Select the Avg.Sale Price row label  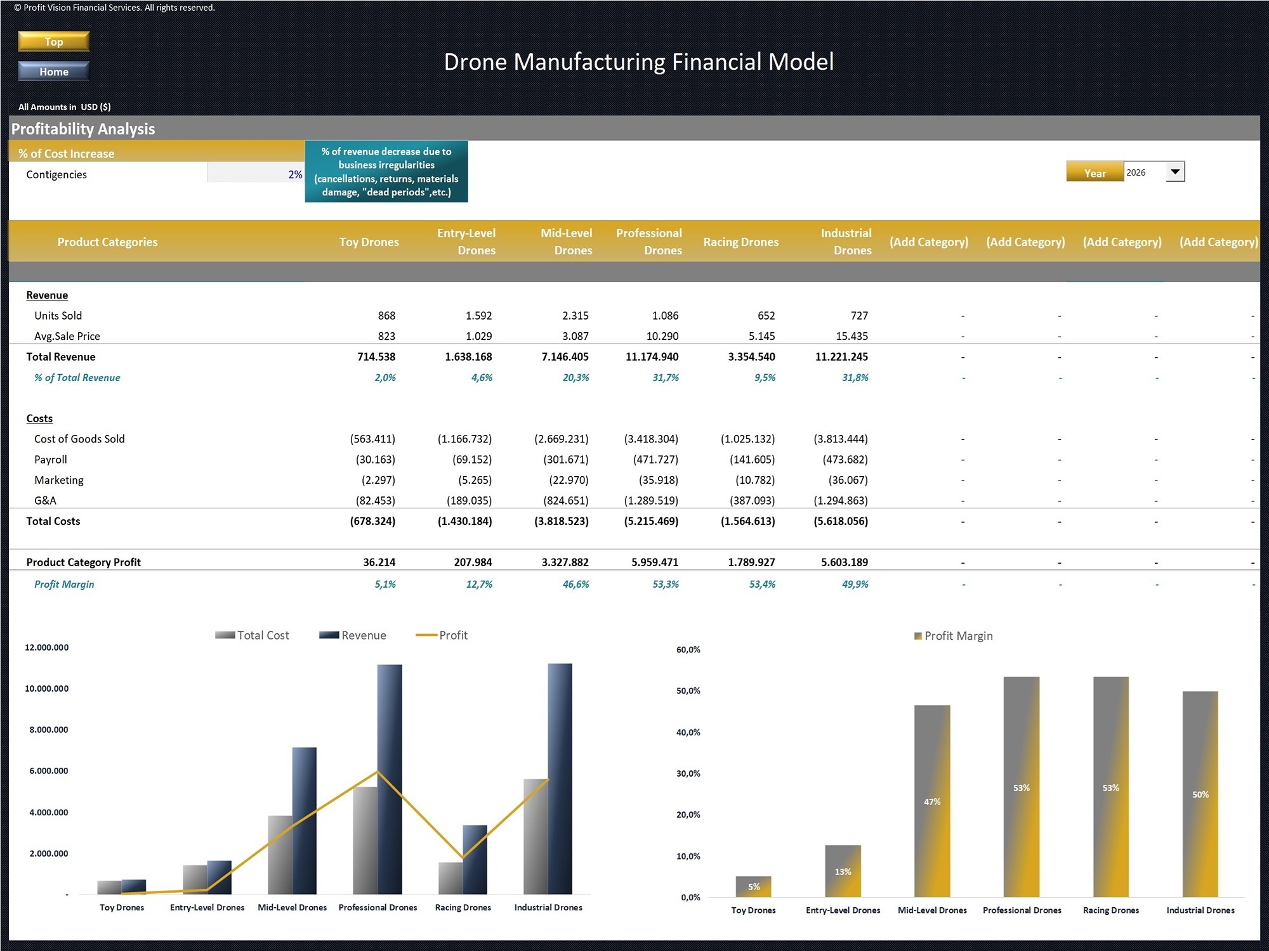coord(67,336)
